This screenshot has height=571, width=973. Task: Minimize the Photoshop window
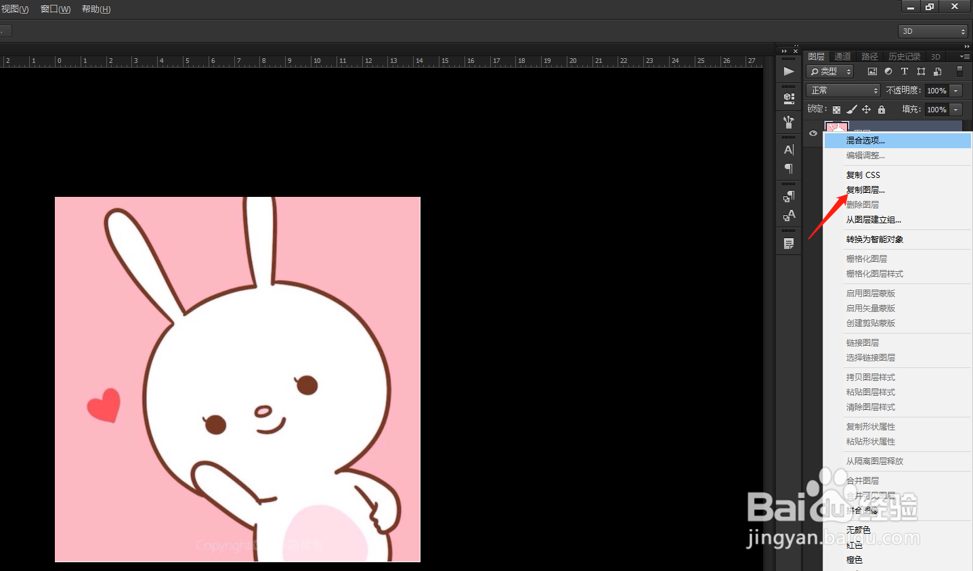pyautogui.click(x=911, y=6)
